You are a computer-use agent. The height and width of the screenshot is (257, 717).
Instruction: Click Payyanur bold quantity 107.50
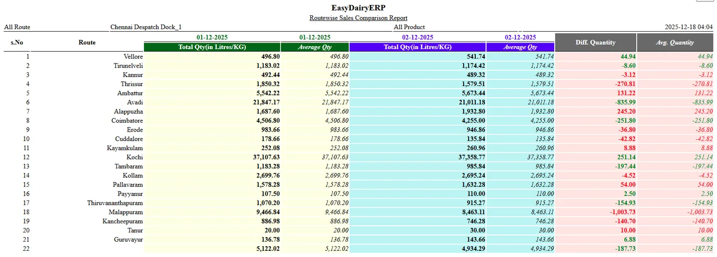point(270,194)
